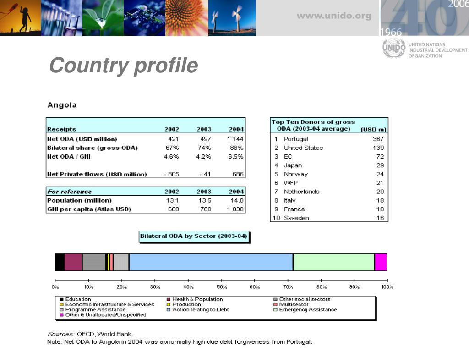Click the maroon Health & Population bar segment
This screenshot has width=469, height=352.
point(73,262)
